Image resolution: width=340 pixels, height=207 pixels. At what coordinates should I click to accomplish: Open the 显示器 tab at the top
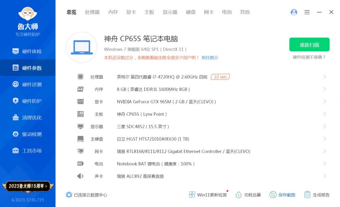[170, 12]
